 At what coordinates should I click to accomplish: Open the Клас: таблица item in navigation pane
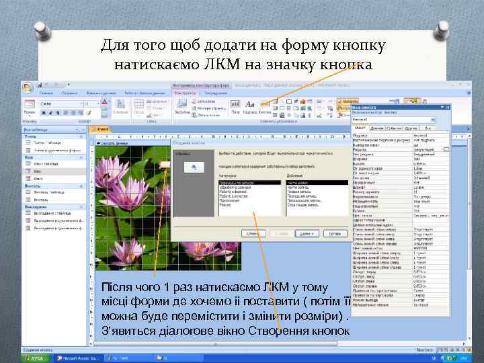tap(46, 164)
